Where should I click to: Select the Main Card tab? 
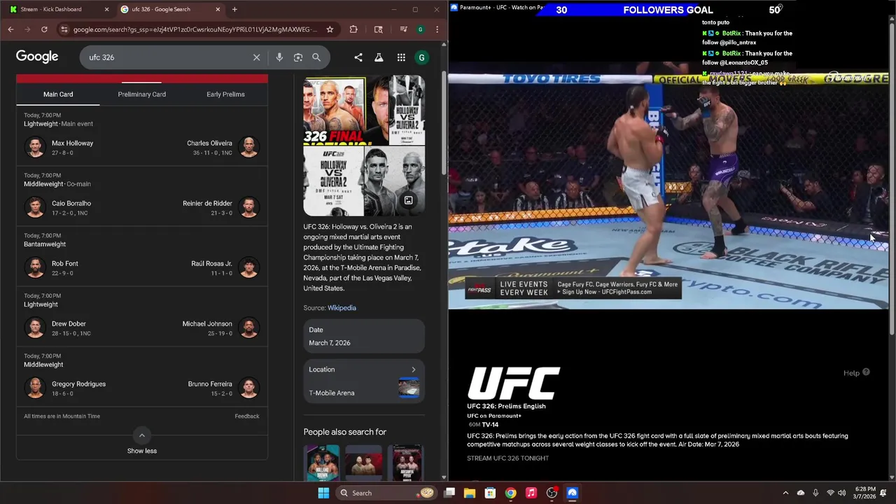point(58,94)
